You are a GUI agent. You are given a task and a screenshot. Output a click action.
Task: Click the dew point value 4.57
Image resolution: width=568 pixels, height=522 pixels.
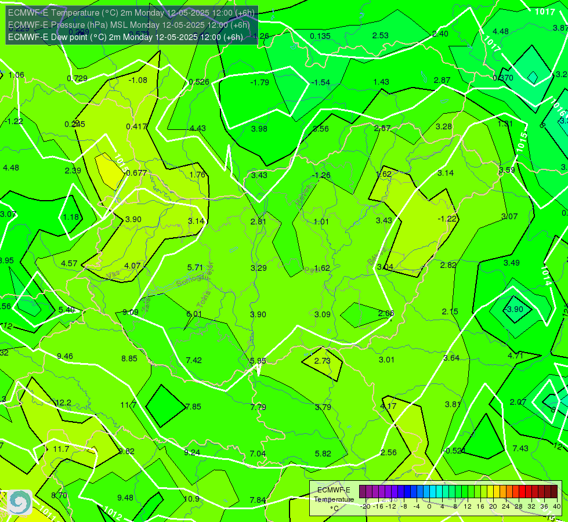(x=69, y=263)
